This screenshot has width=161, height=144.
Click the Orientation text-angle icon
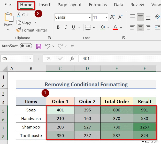pyautogui.click(x=157, y=17)
